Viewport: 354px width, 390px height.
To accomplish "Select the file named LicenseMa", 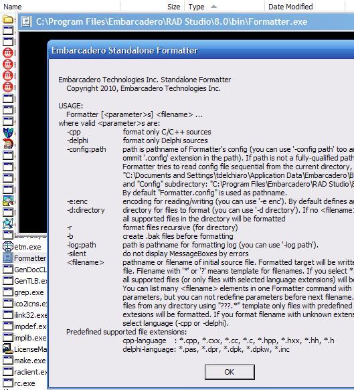I will coord(30,349).
